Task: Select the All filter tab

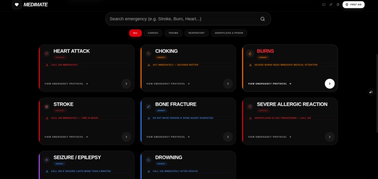Action: click(x=135, y=33)
